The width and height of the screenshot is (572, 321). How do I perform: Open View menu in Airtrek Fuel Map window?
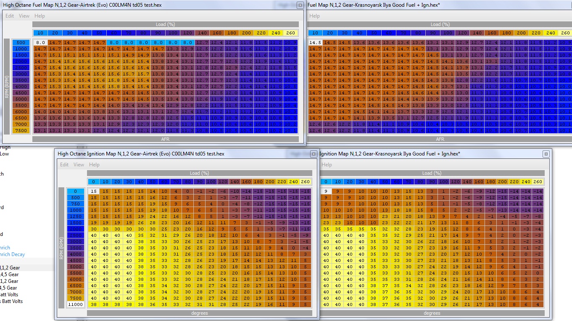tap(24, 16)
